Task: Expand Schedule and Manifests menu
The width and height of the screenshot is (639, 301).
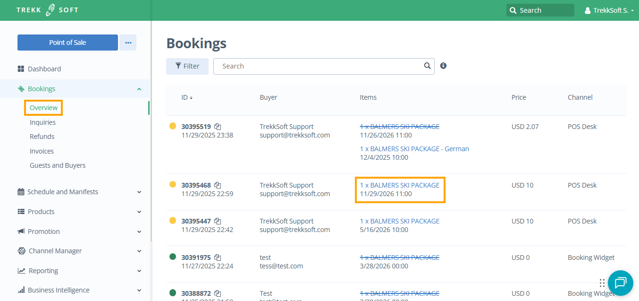Action: 139,192
